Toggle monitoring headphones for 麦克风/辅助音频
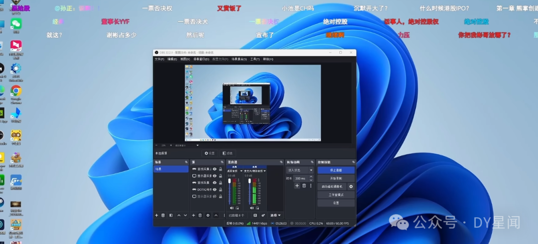This screenshot has width=538, height=244. click(258, 208)
